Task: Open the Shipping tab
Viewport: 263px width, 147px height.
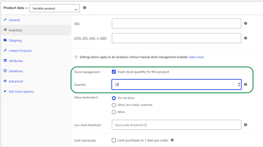Action: (36, 40)
